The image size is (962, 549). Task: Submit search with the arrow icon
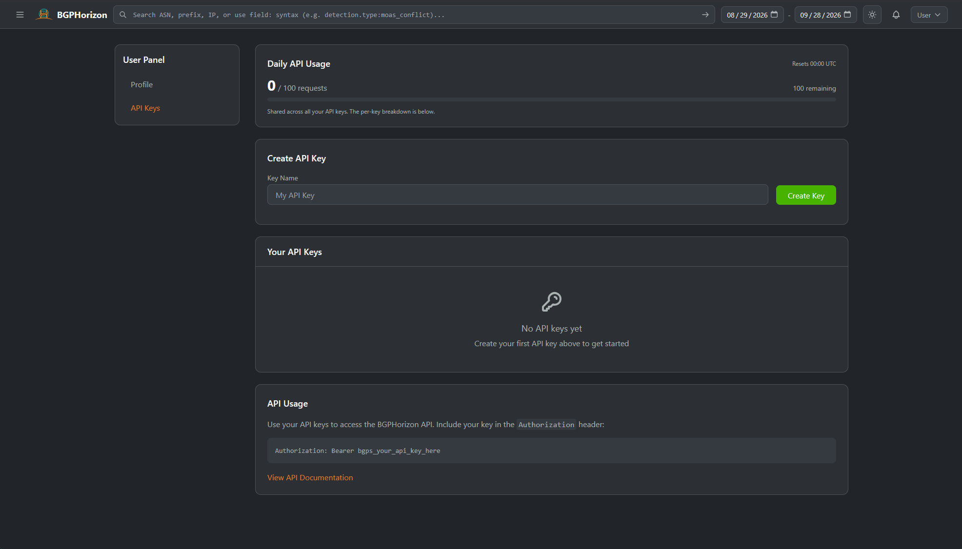click(705, 15)
